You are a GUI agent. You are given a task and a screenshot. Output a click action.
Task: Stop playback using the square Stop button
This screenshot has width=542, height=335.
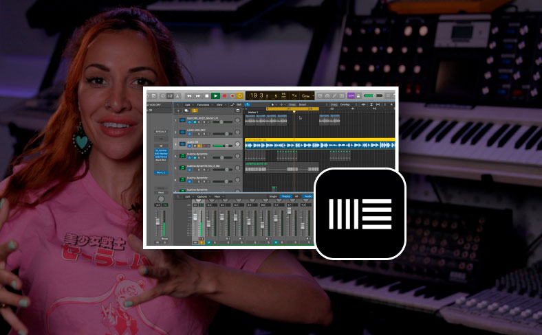point(207,96)
